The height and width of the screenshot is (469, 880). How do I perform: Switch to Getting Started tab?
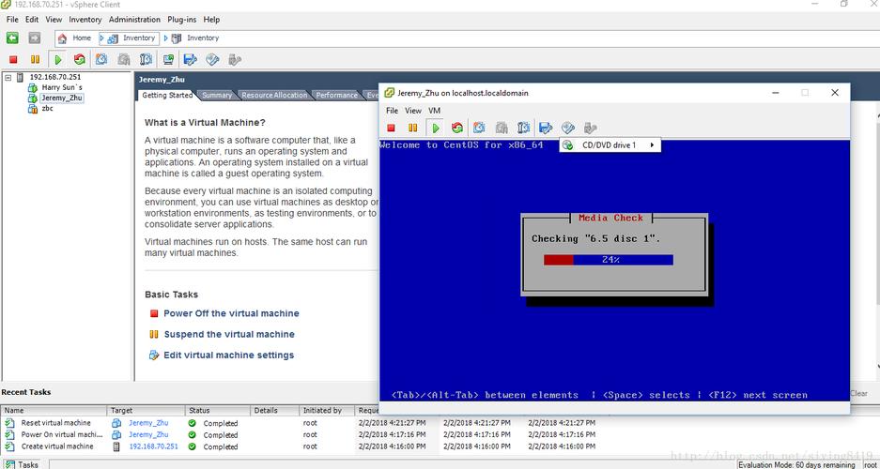(166, 96)
